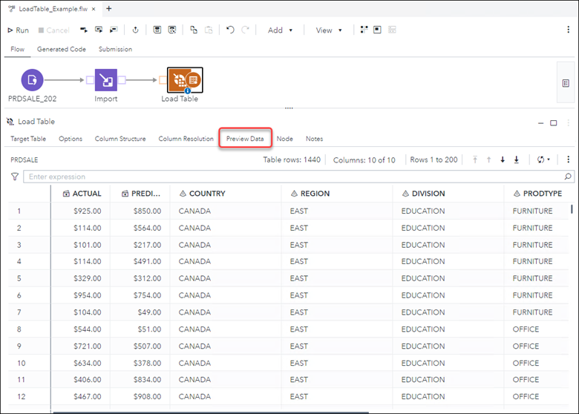Add a new tab with plus icon

point(108,8)
